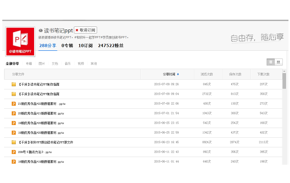Click pptx icon for 21期优秀作品+22期原稿素材

[14, 104]
